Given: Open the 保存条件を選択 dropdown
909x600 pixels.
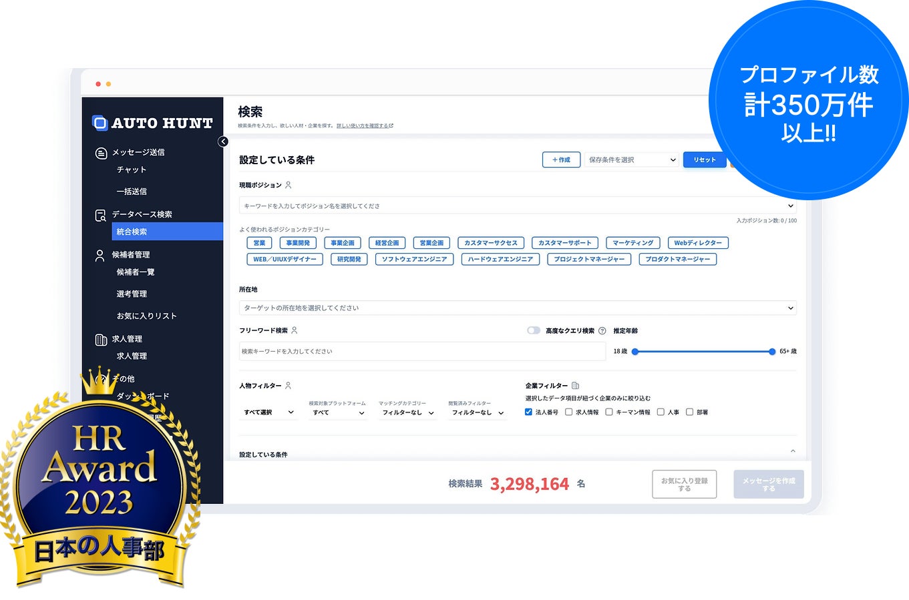Looking at the screenshot, I should click(632, 160).
